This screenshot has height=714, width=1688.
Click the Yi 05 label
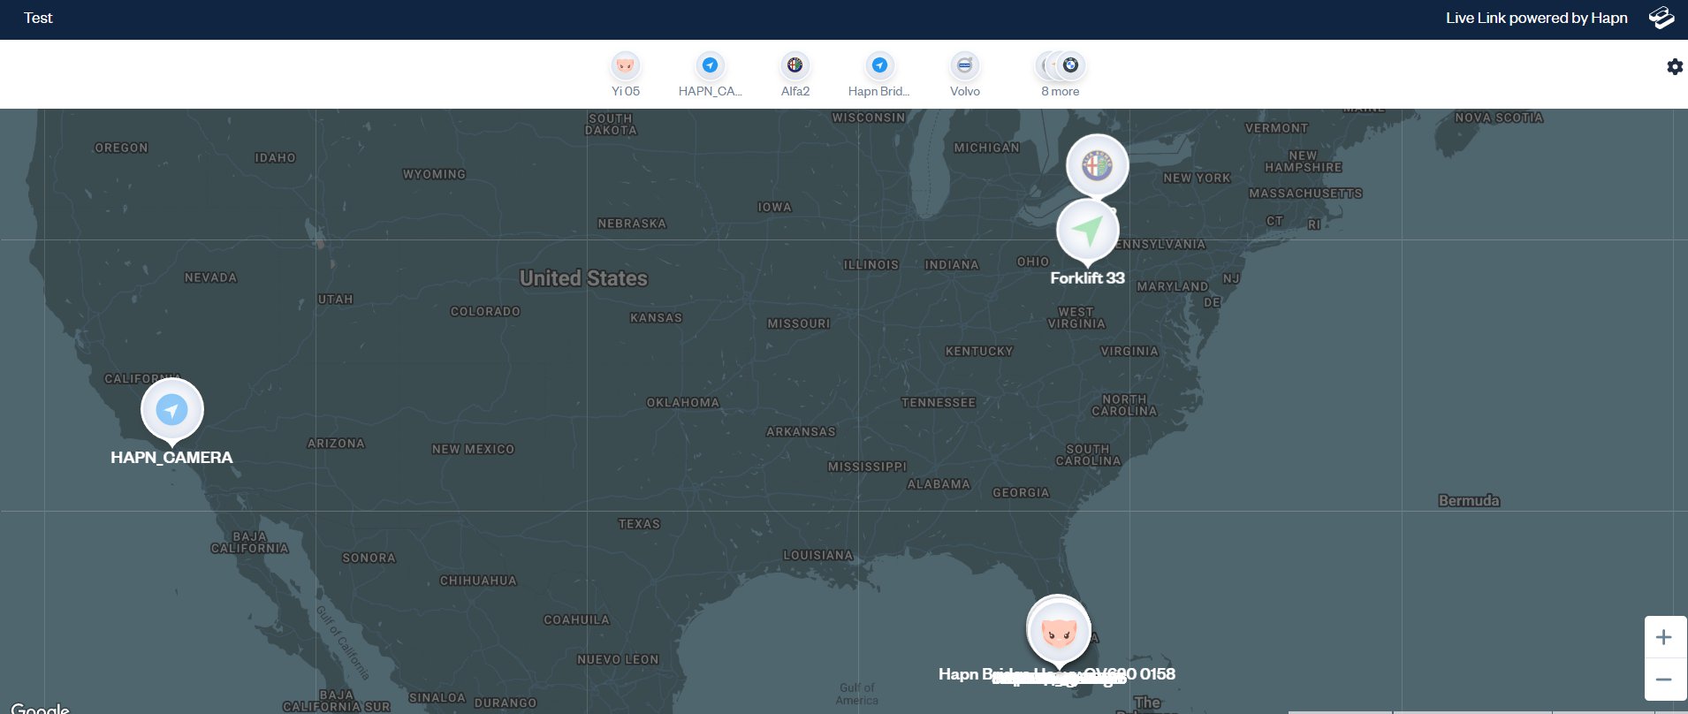626,91
